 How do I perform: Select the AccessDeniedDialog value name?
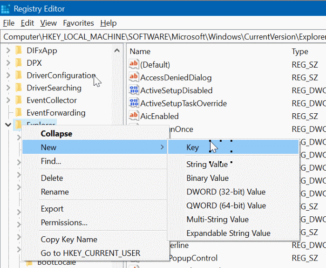coord(176,78)
